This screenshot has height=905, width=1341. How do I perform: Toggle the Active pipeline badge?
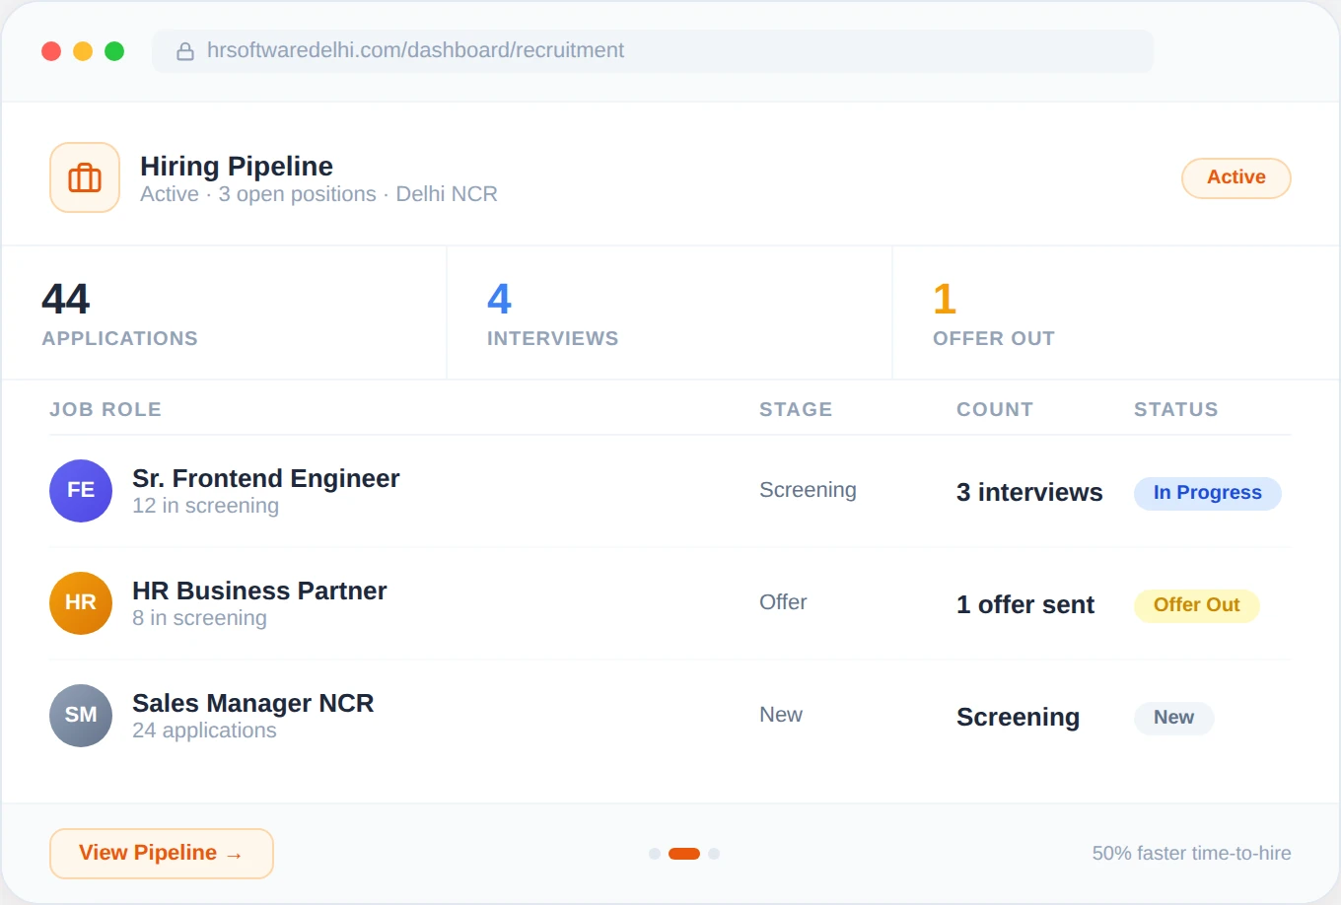tap(1235, 177)
